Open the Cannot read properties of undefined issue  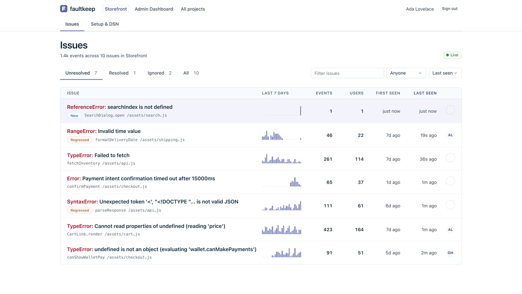[x=146, y=226]
